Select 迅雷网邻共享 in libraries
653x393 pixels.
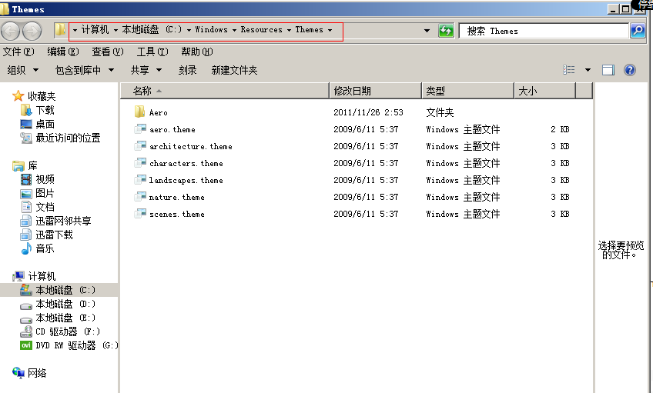(x=63, y=221)
